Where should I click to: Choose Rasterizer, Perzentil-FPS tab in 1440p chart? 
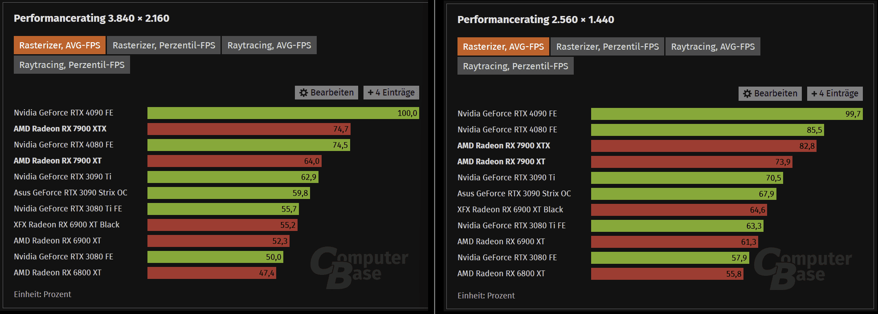pos(607,47)
